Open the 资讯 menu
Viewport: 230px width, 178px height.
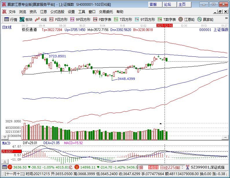[x=33, y=12]
